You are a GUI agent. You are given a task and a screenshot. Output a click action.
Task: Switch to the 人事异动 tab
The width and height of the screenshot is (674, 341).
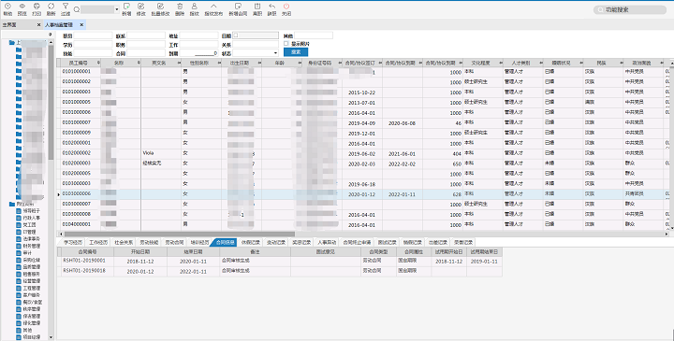point(327,242)
